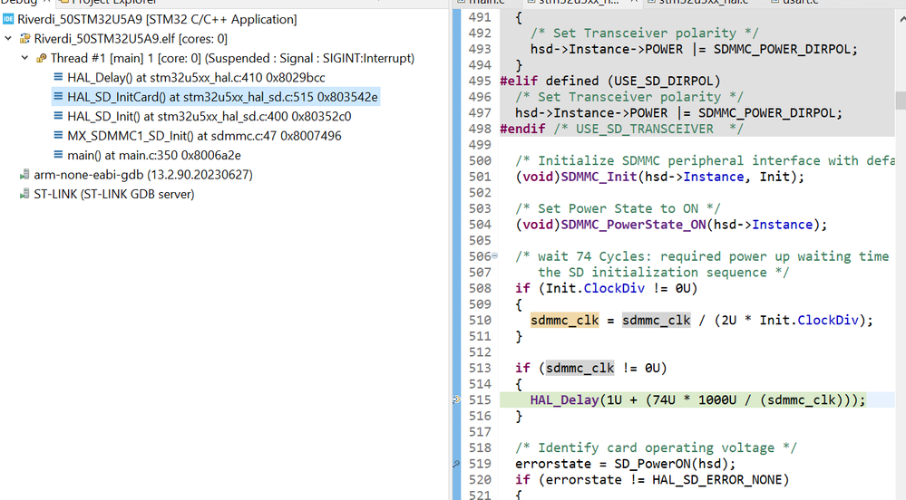Viewport: 906px width, 500px height.
Task: Click the thread icon beside Thread #1
Action: 41,58
